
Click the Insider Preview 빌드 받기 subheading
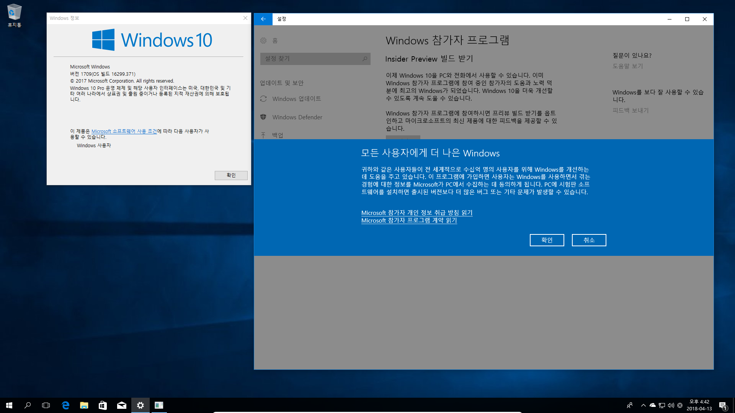429,59
